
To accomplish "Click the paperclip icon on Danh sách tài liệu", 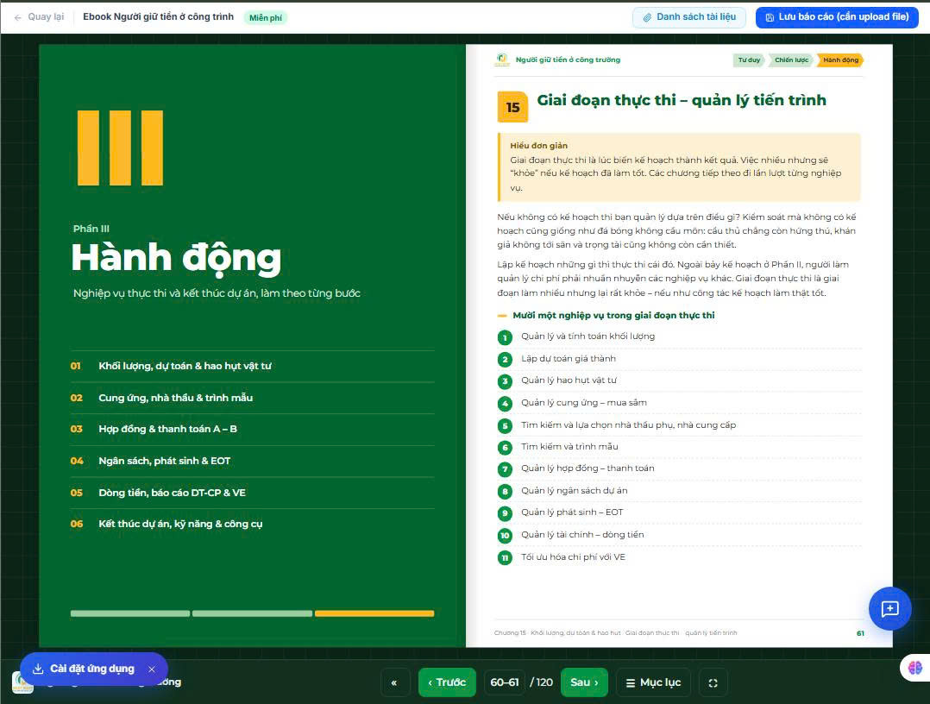I will pyautogui.click(x=647, y=18).
